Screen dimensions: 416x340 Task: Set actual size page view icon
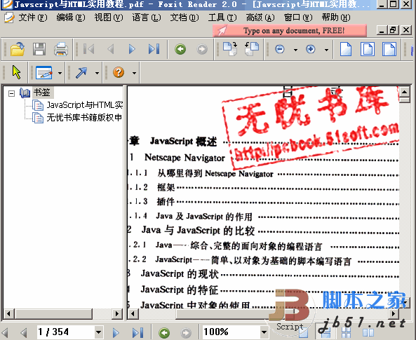click(346, 49)
